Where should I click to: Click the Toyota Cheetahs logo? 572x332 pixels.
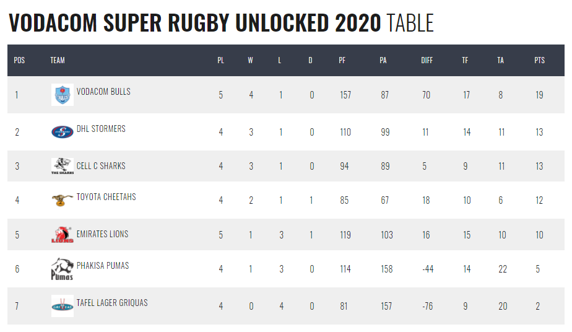click(62, 200)
